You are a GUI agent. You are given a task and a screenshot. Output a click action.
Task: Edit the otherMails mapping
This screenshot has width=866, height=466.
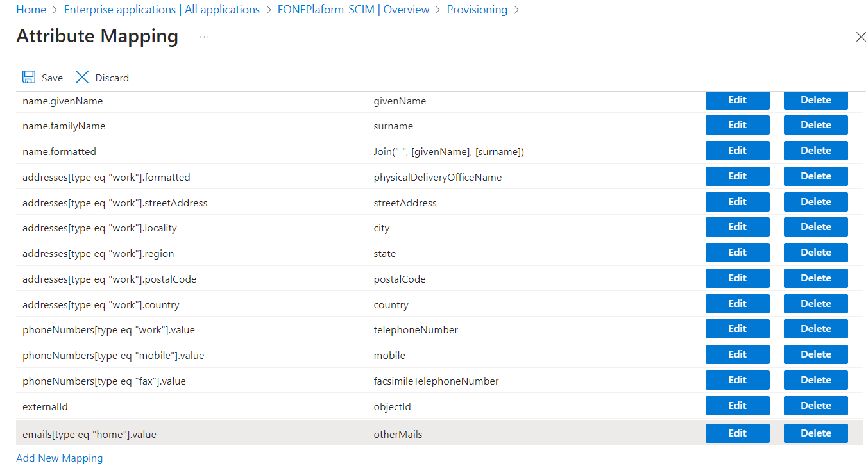point(737,433)
